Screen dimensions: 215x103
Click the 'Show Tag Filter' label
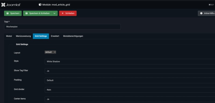[x=21, y=70]
